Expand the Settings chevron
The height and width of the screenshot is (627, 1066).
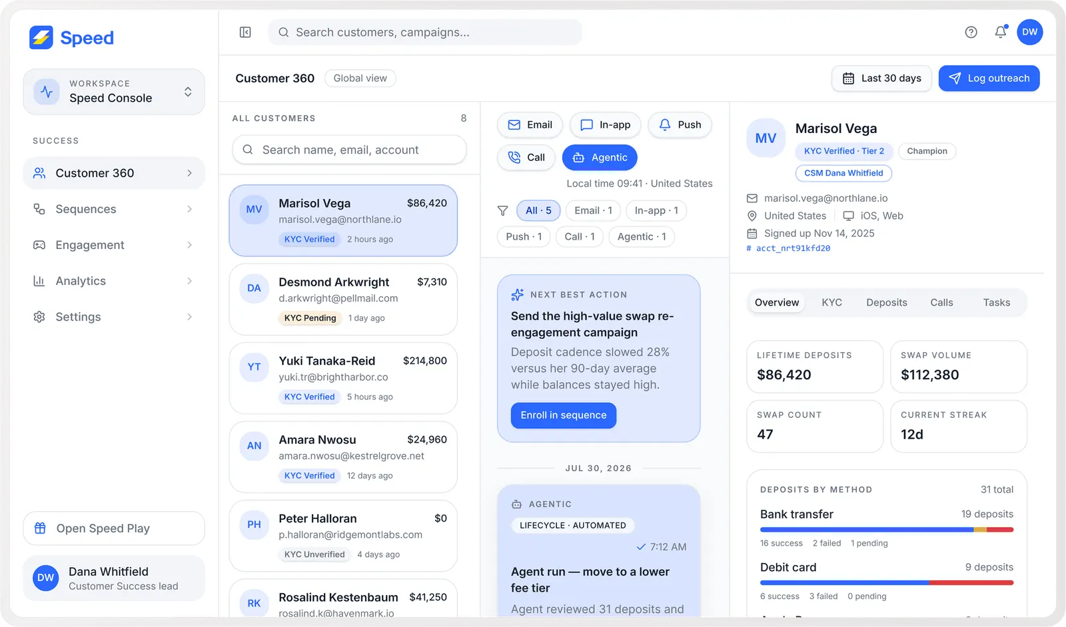190,317
